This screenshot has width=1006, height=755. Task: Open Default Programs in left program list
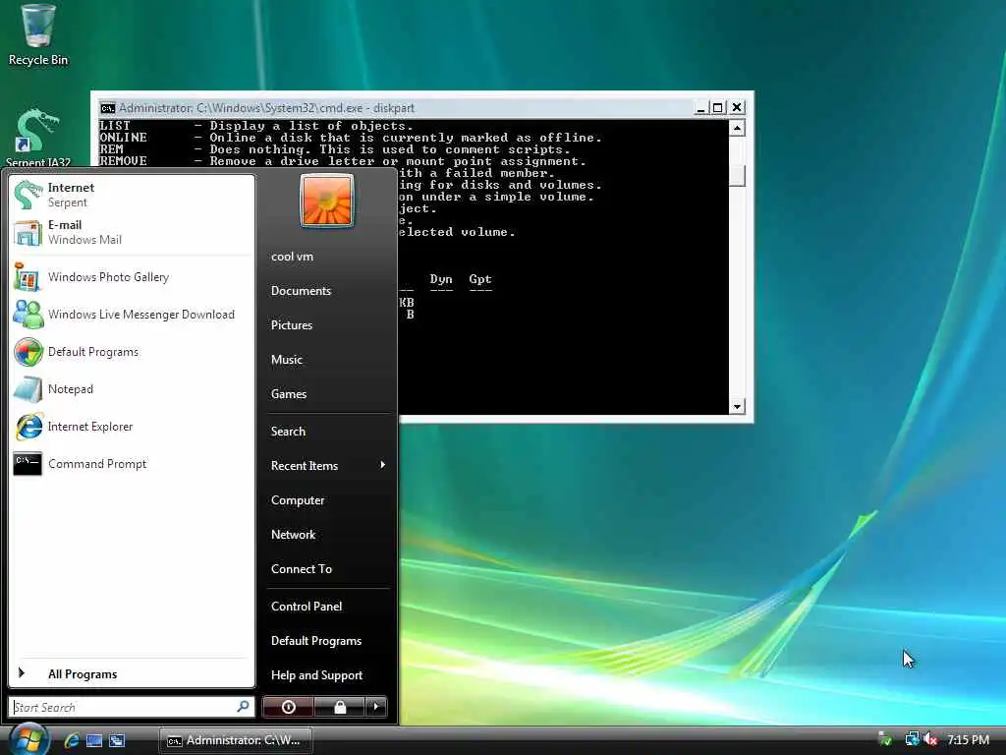132,352
